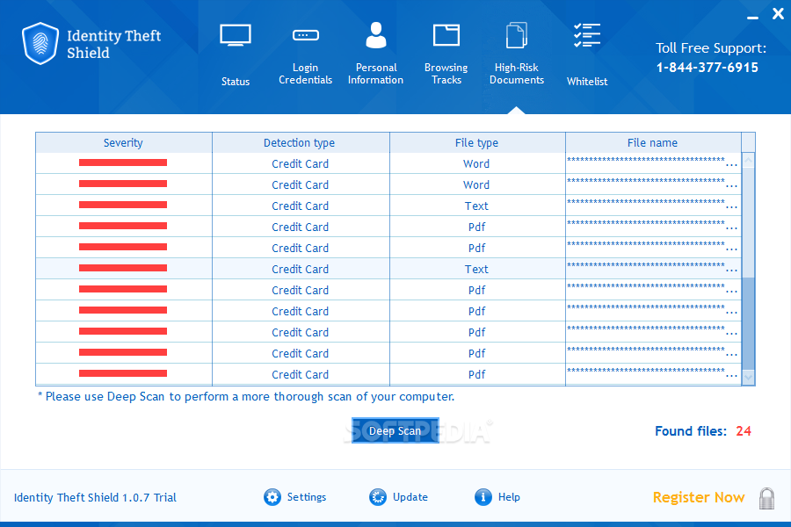The image size is (791, 527).
Task: Click the results list scrollbar thumb
Action: coord(748,322)
